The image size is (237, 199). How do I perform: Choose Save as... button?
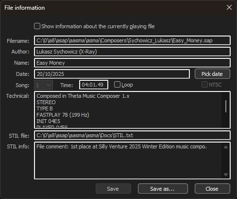click(x=163, y=189)
